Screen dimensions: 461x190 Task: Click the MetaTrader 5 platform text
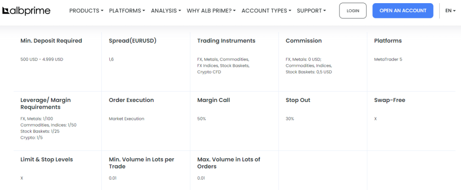388,59
